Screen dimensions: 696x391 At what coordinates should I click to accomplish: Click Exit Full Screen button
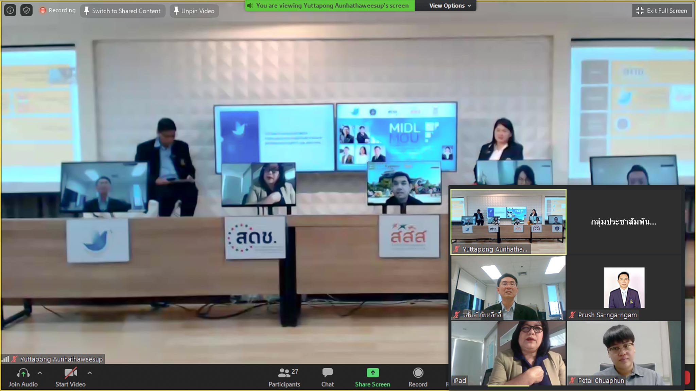[661, 11]
